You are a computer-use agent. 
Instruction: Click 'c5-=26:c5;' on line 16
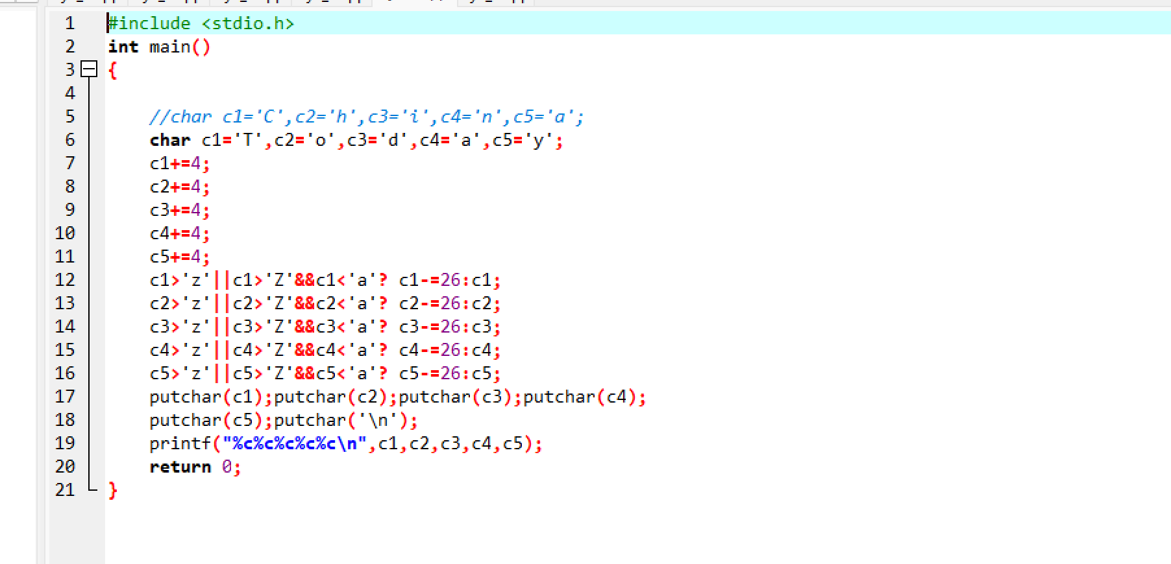(450, 373)
